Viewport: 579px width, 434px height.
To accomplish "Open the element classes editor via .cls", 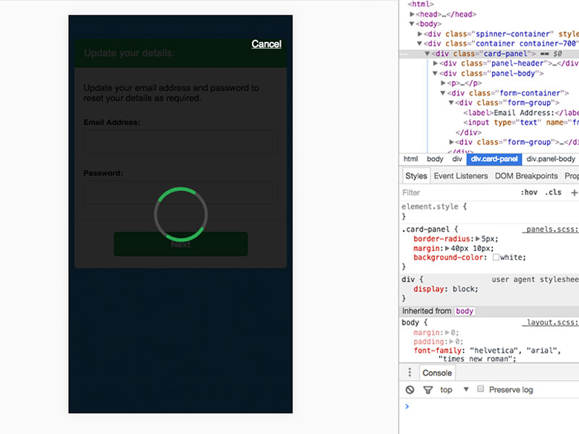I will click(x=554, y=192).
